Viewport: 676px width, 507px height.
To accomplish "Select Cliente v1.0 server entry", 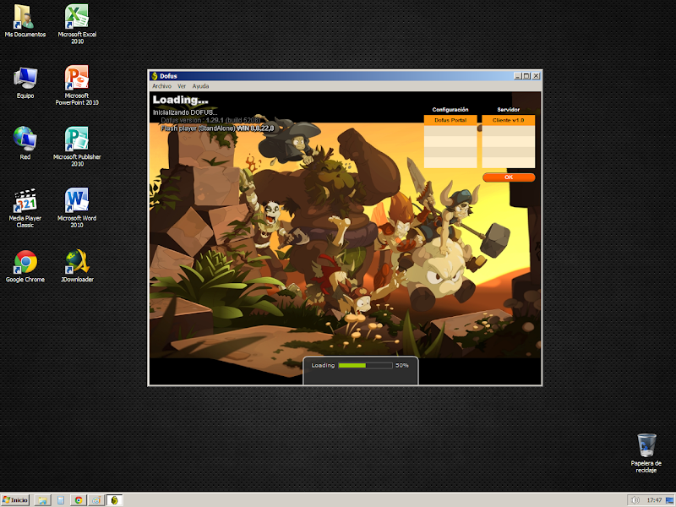I will 509,120.
